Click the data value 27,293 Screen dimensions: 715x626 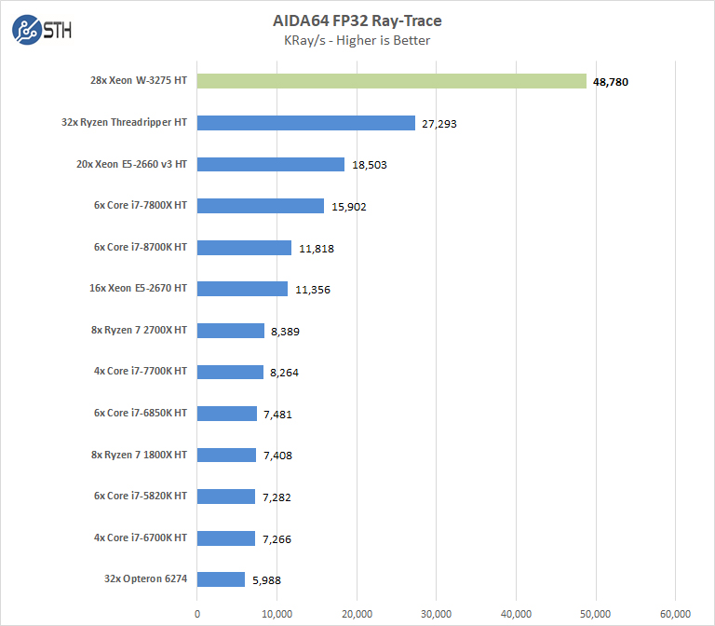(439, 124)
